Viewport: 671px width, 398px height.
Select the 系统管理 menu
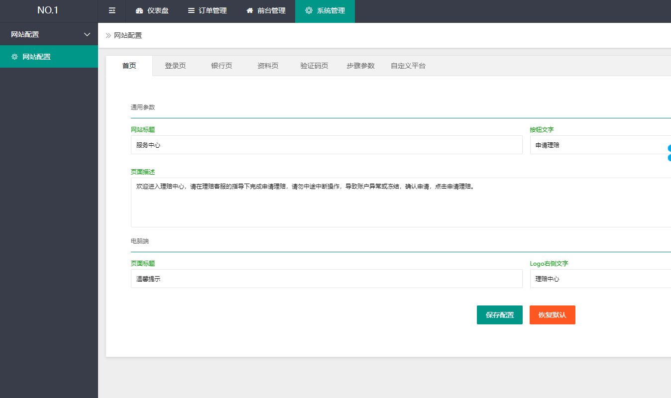click(325, 11)
